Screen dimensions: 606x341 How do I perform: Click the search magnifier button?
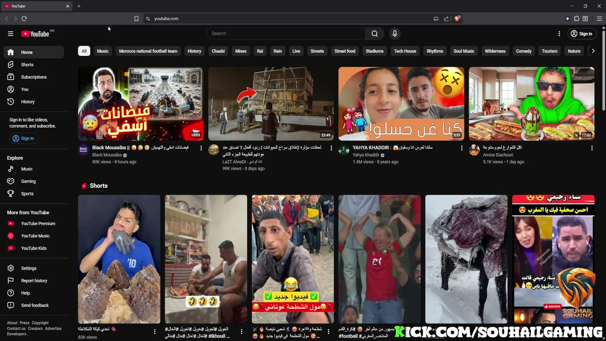click(x=374, y=34)
